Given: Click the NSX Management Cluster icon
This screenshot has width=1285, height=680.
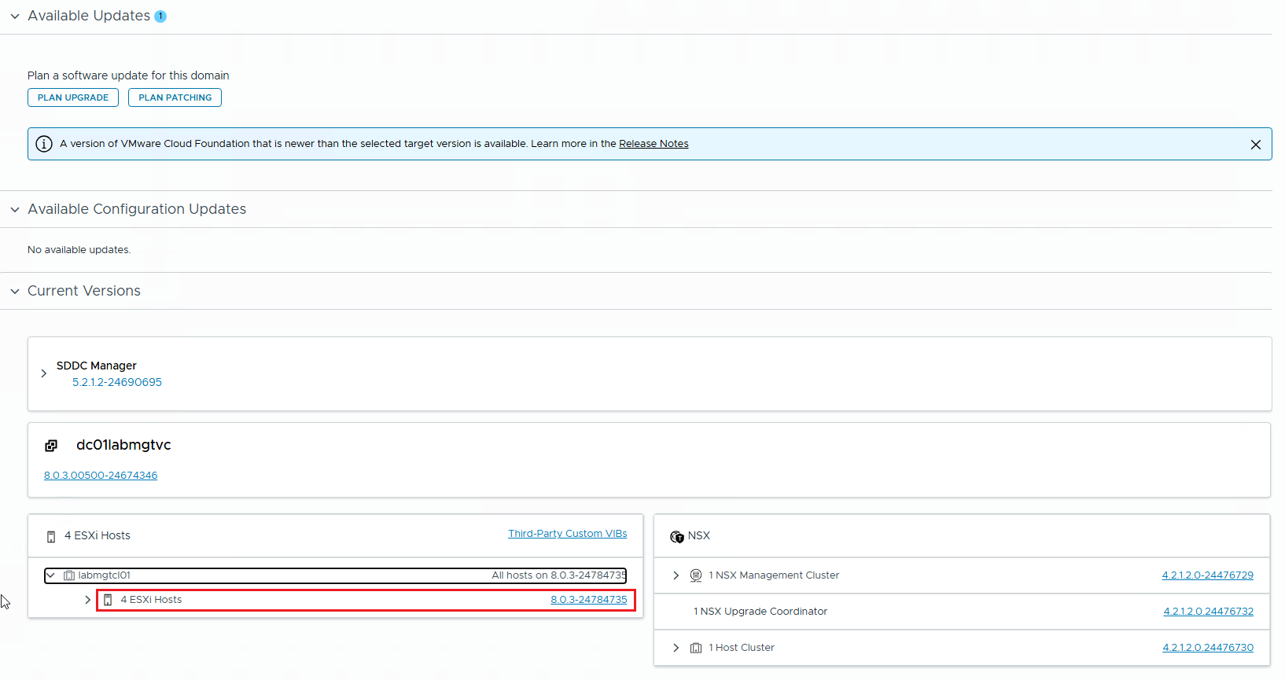Looking at the screenshot, I should 696,575.
